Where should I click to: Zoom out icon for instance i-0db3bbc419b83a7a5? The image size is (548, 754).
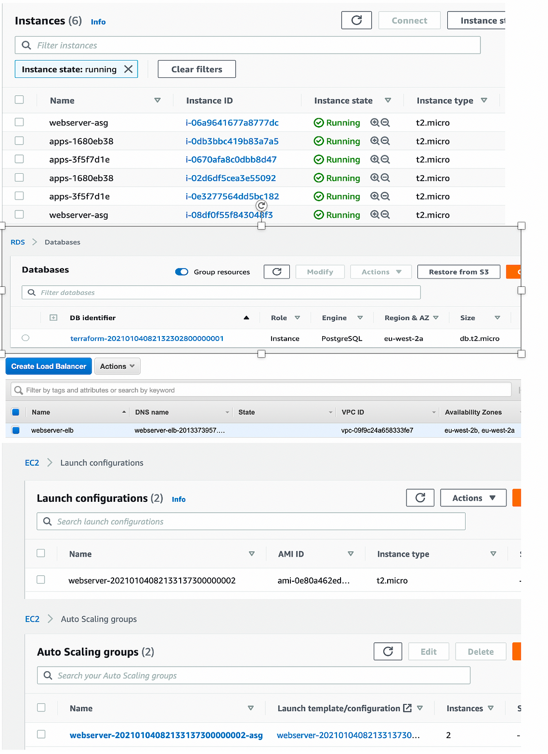pyautogui.click(x=385, y=141)
